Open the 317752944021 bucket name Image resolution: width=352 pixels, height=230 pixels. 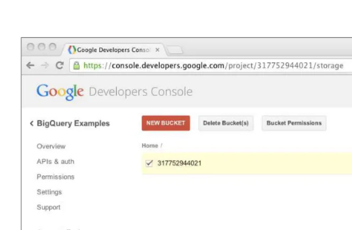(179, 163)
